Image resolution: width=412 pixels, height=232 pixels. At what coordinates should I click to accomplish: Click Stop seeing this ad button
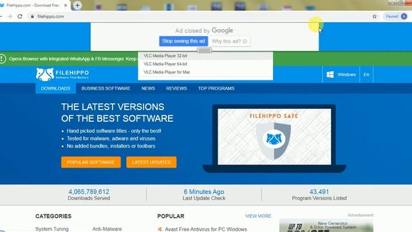coord(183,41)
